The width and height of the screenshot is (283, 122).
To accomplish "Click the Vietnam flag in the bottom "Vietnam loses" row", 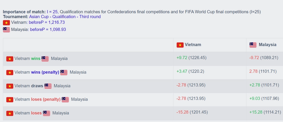I will (10, 113).
